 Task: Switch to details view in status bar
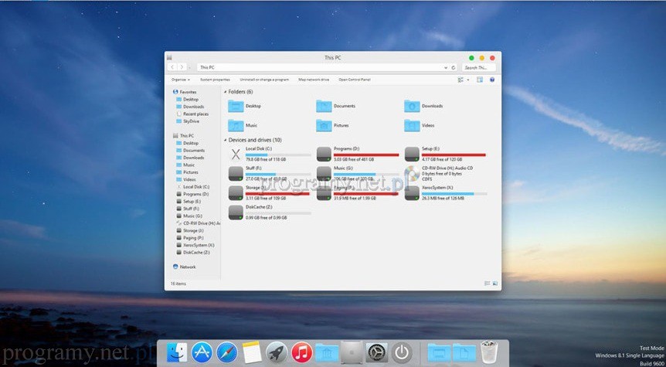pyautogui.click(x=486, y=284)
